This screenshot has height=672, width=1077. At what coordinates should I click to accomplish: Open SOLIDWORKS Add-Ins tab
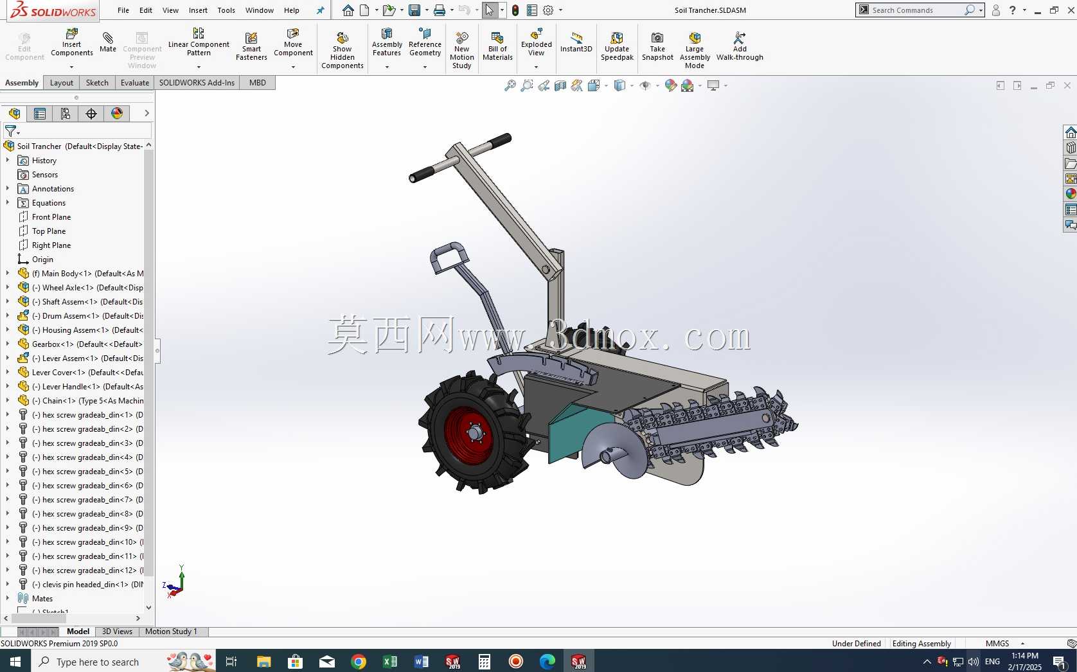pos(197,83)
